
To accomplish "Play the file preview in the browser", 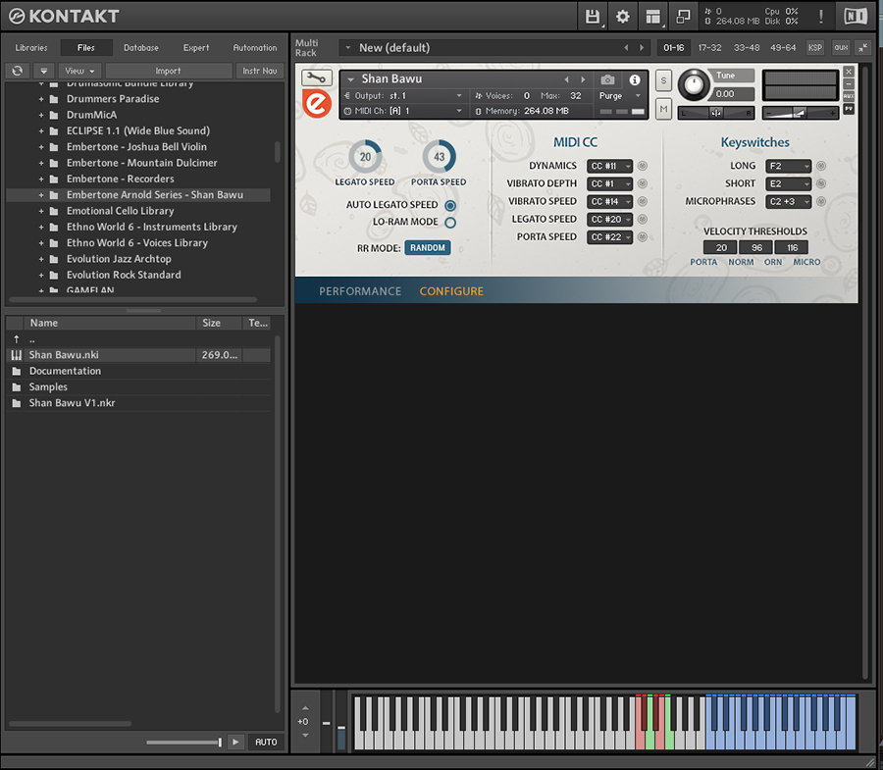I will (235, 742).
